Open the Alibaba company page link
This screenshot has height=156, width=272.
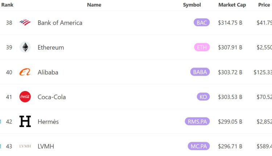tap(48, 72)
